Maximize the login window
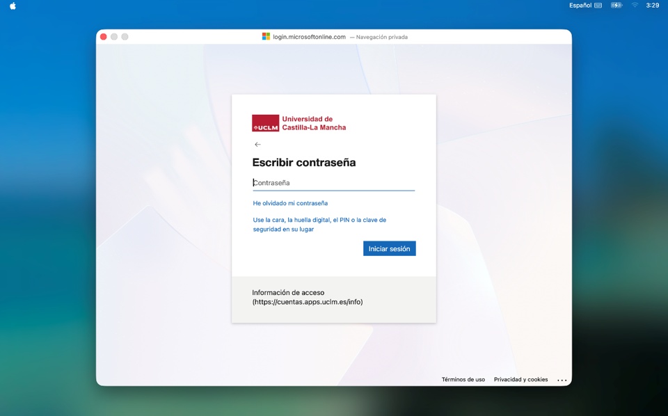 click(125, 37)
